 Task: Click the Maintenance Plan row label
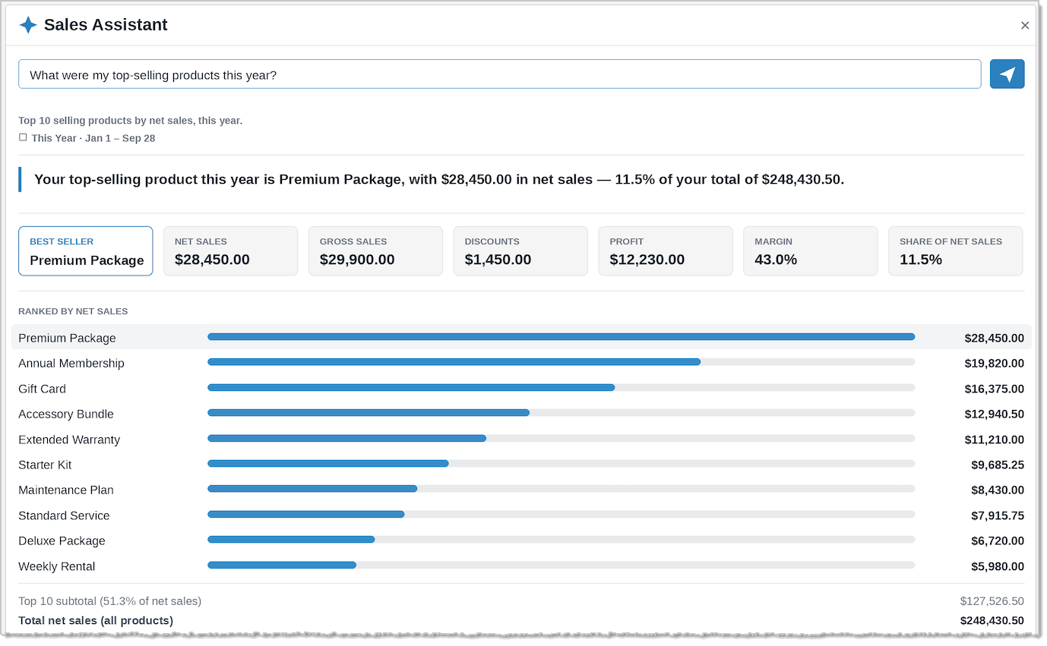66,490
